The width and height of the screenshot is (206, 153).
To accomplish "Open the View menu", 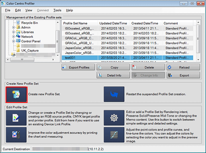I will [29, 10].
